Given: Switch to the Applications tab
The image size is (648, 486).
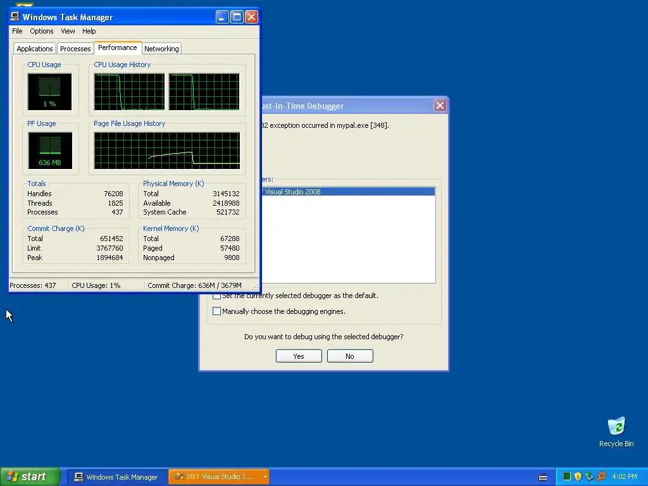Looking at the screenshot, I should point(35,48).
